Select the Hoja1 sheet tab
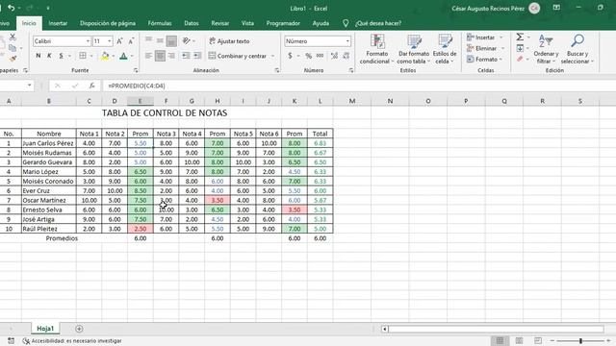The height and width of the screenshot is (346, 616). pyautogui.click(x=45, y=329)
